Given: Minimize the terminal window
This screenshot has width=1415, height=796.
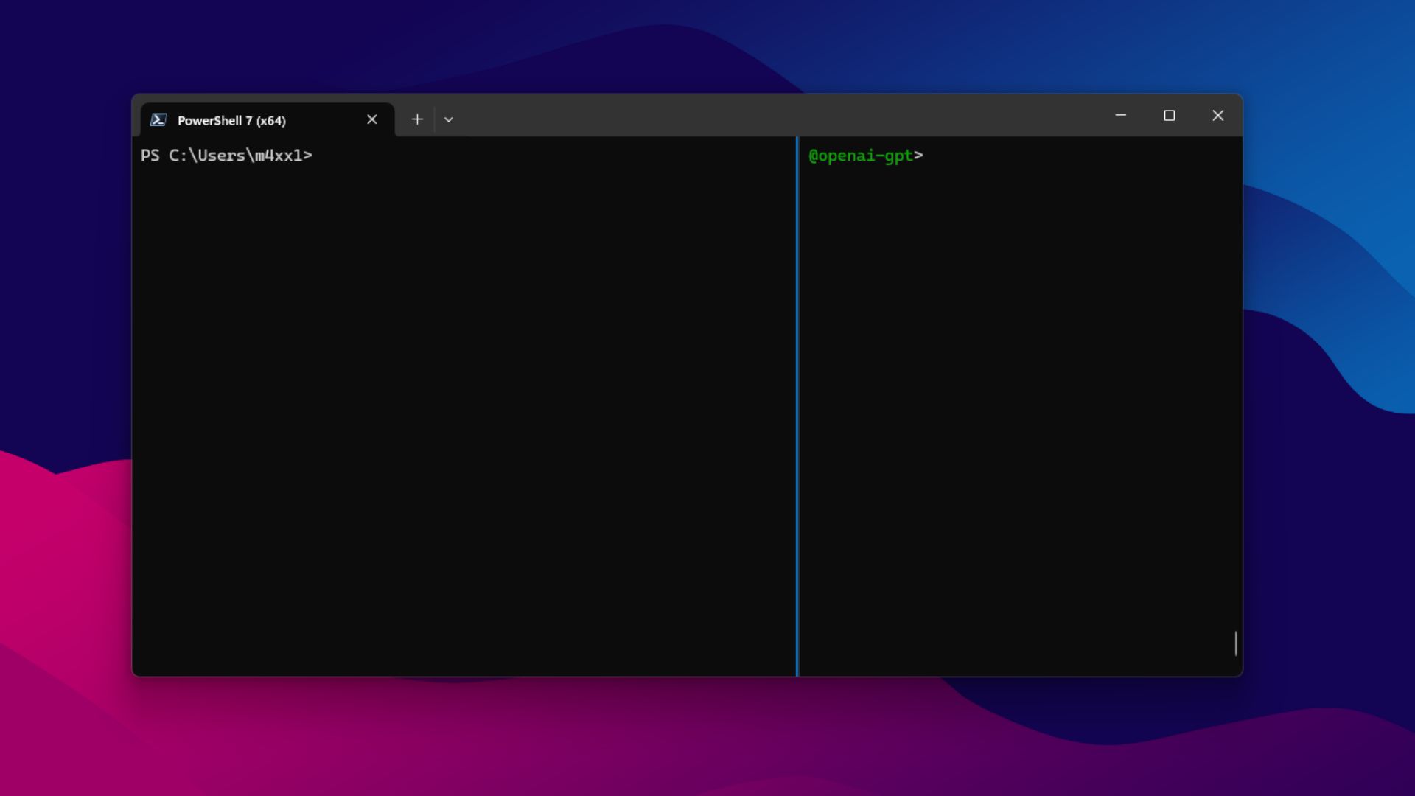Looking at the screenshot, I should click(1121, 116).
